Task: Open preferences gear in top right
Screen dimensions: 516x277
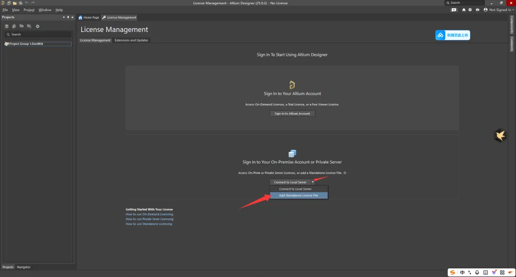Action: pos(470,10)
